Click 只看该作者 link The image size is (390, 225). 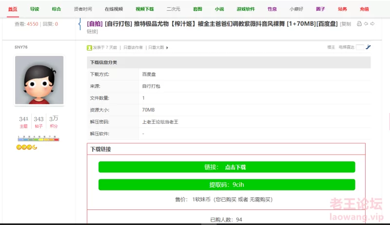pos(133,47)
